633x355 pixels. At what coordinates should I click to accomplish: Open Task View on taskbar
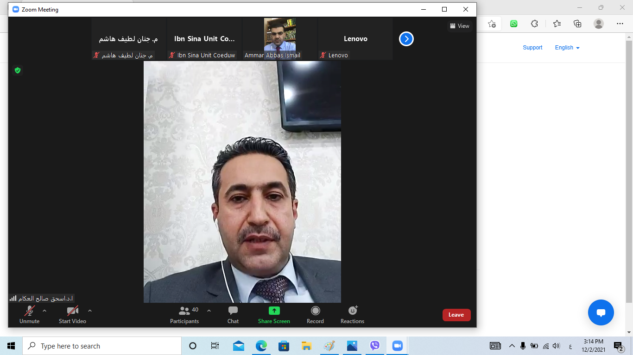pos(215,346)
